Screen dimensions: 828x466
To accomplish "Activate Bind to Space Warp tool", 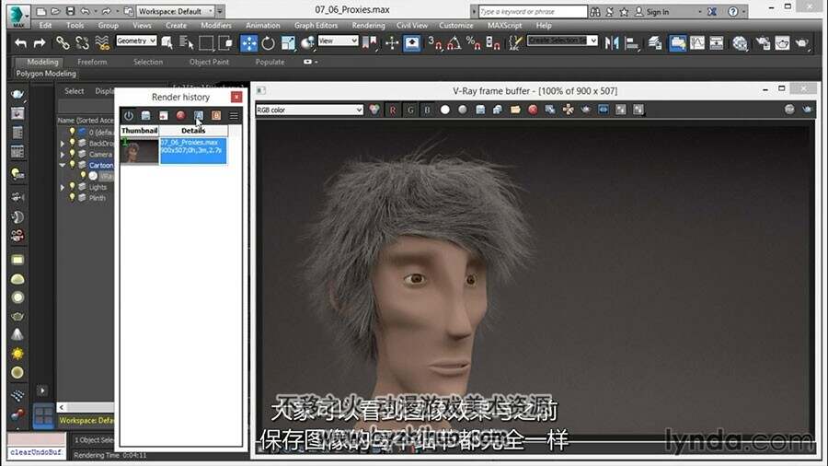I will 102,42.
